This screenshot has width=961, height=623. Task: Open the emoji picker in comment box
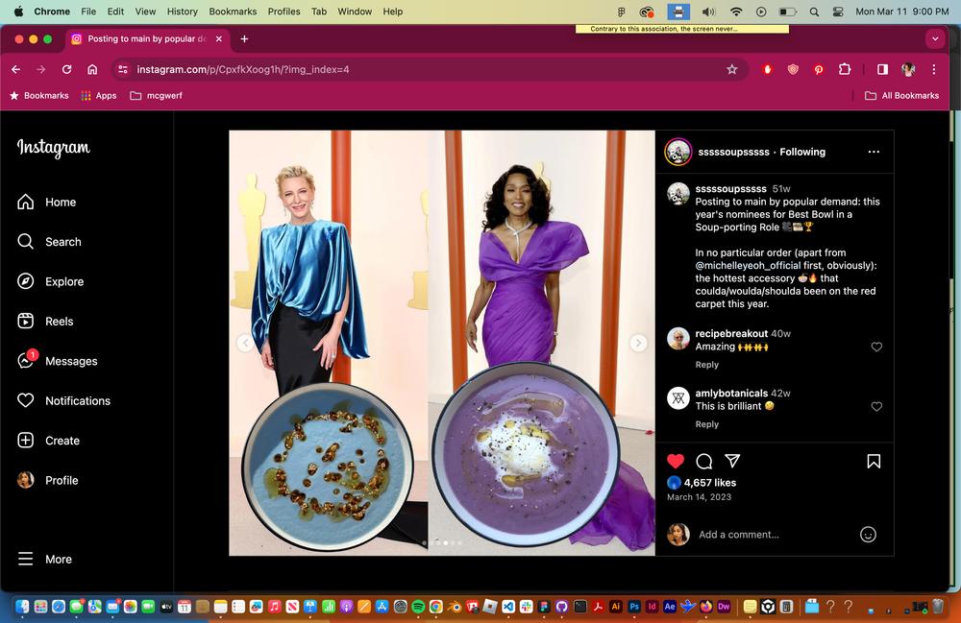coord(868,535)
